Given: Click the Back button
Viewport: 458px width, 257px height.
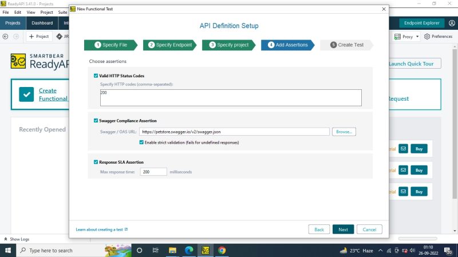Looking at the screenshot, I should (x=319, y=230).
